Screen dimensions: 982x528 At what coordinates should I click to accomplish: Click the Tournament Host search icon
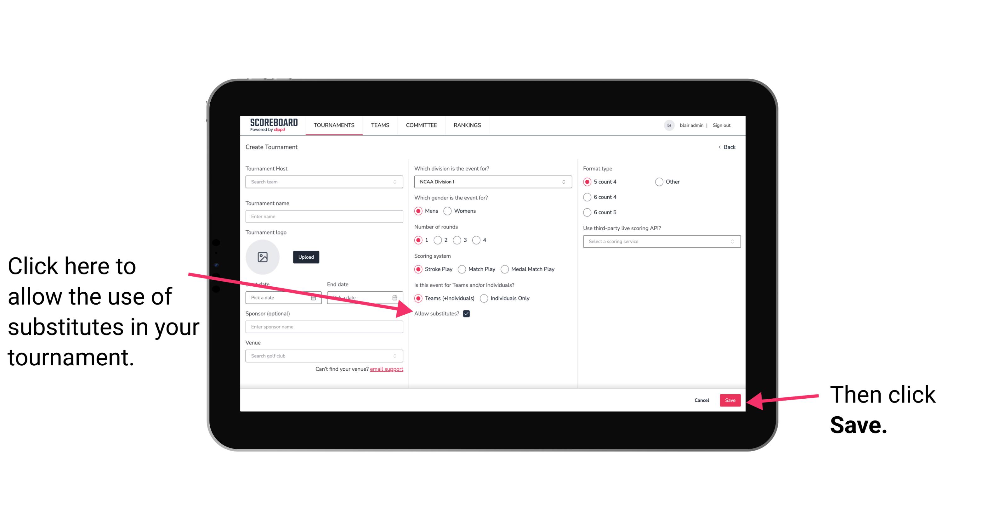coord(397,182)
